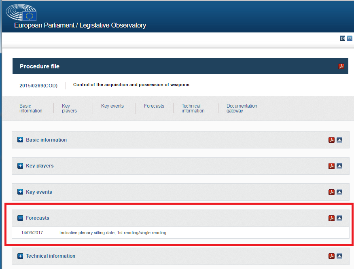Collapse the Forecasts section
Viewport: 354px width, 269px height.
pyautogui.click(x=20, y=218)
